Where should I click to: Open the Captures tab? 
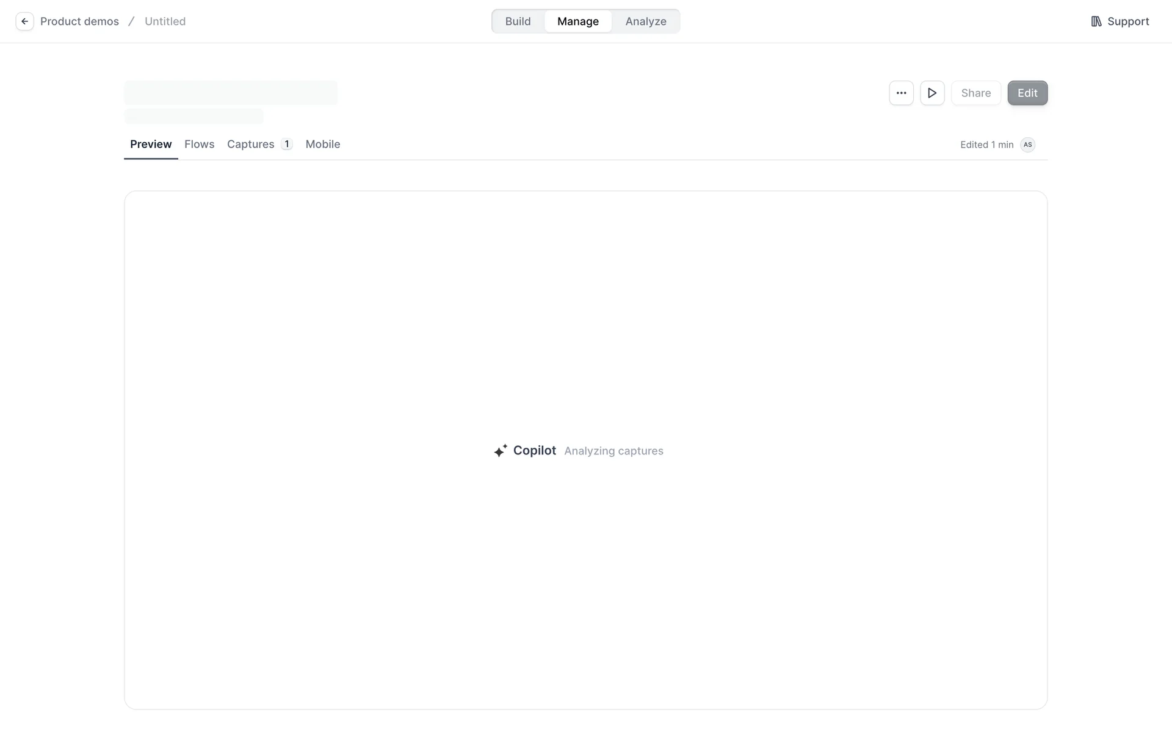tap(250, 145)
